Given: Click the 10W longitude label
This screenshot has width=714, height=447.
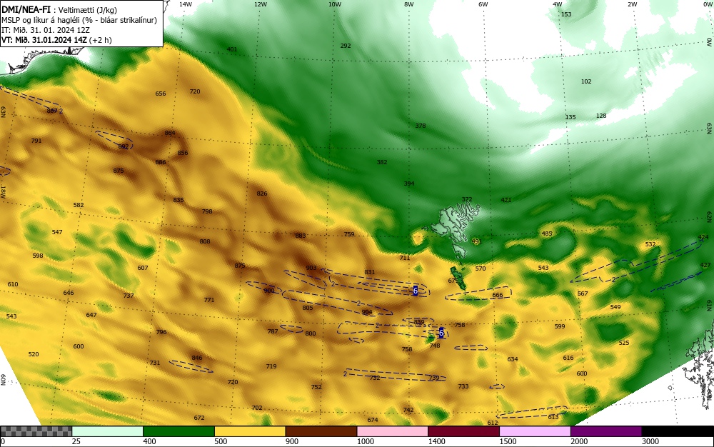Looking at the screenshot, I should [335, 4].
